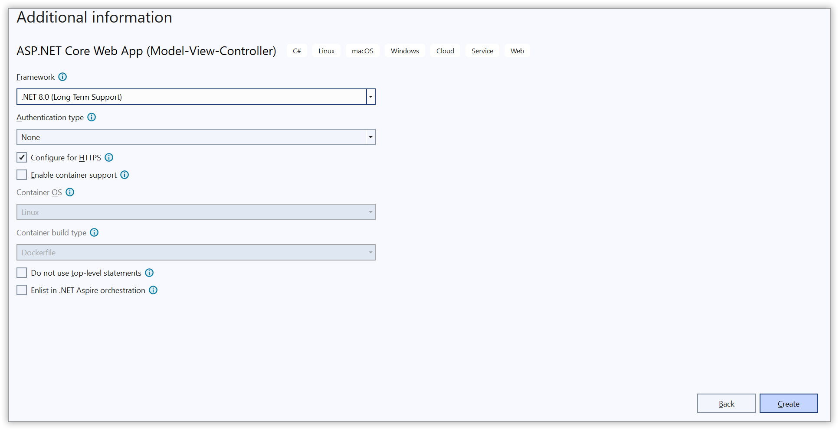This screenshot has height=430, width=839.
Task: Click the Configure for HTTPS info icon
Action: [109, 157]
